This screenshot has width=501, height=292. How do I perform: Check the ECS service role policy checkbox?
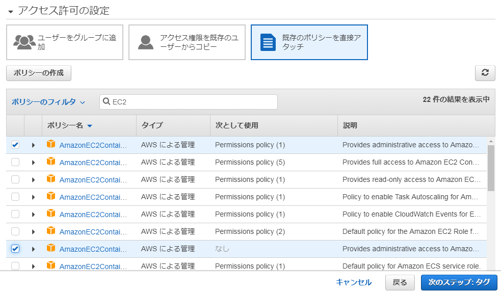click(x=15, y=266)
